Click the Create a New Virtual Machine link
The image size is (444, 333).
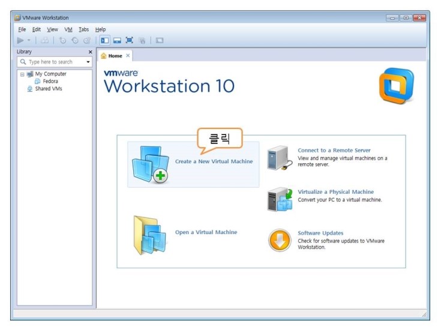click(x=214, y=161)
